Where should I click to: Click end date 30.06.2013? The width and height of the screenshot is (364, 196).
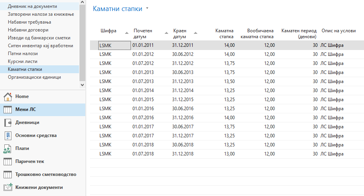(x=183, y=72)
